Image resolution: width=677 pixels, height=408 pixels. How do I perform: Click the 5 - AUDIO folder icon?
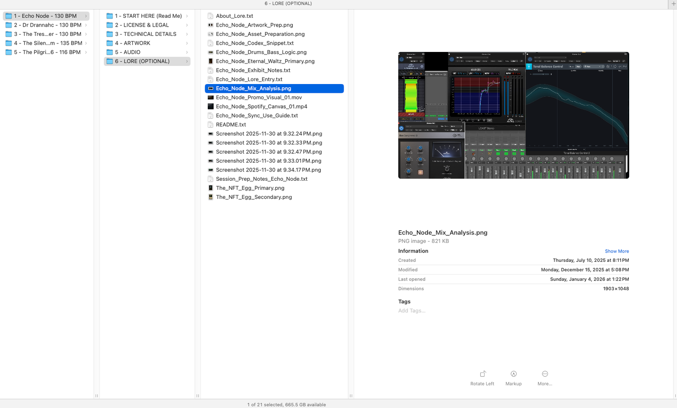pyautogui.click(x=110, y=52)
